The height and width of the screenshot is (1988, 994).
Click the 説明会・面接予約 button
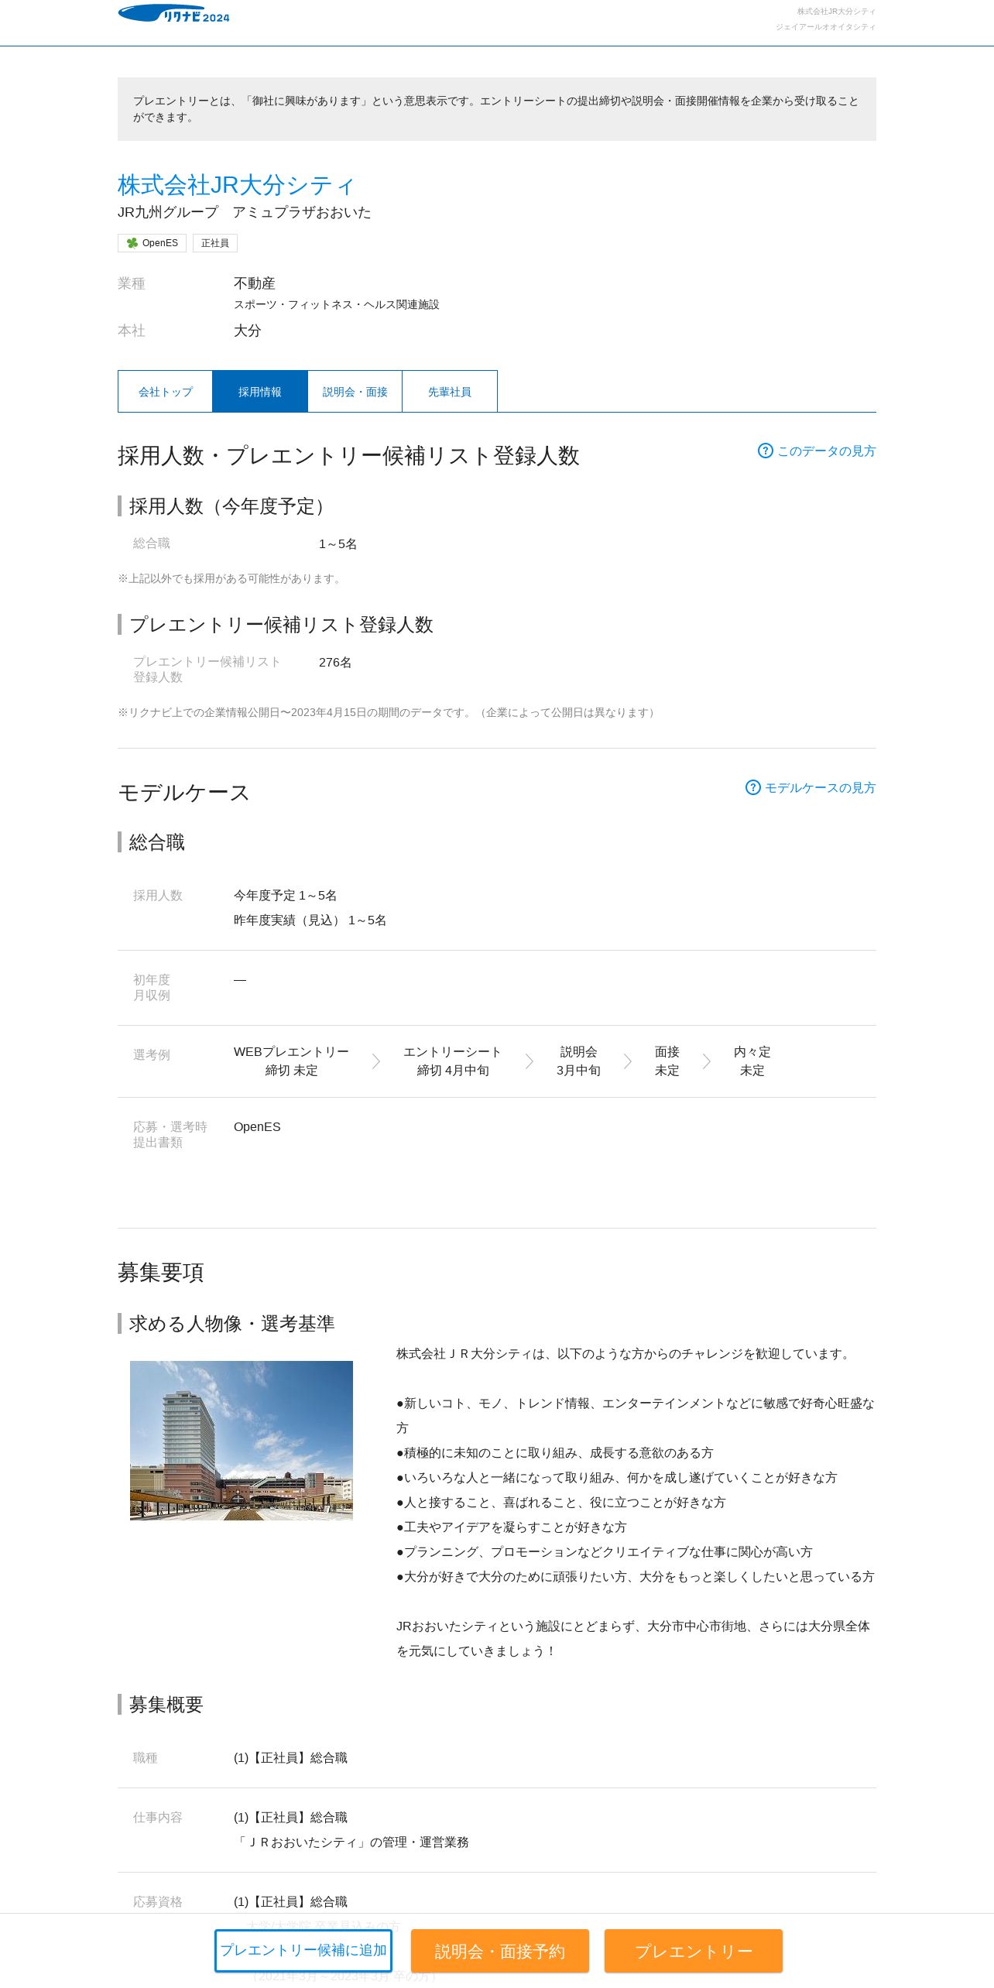[x=500, y=1951]
